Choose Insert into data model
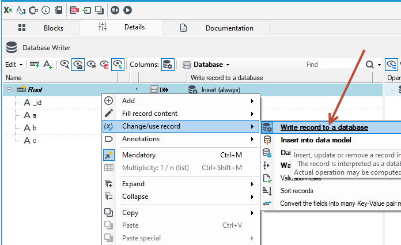This screenshot has height=245, width=401. (316, 140)
